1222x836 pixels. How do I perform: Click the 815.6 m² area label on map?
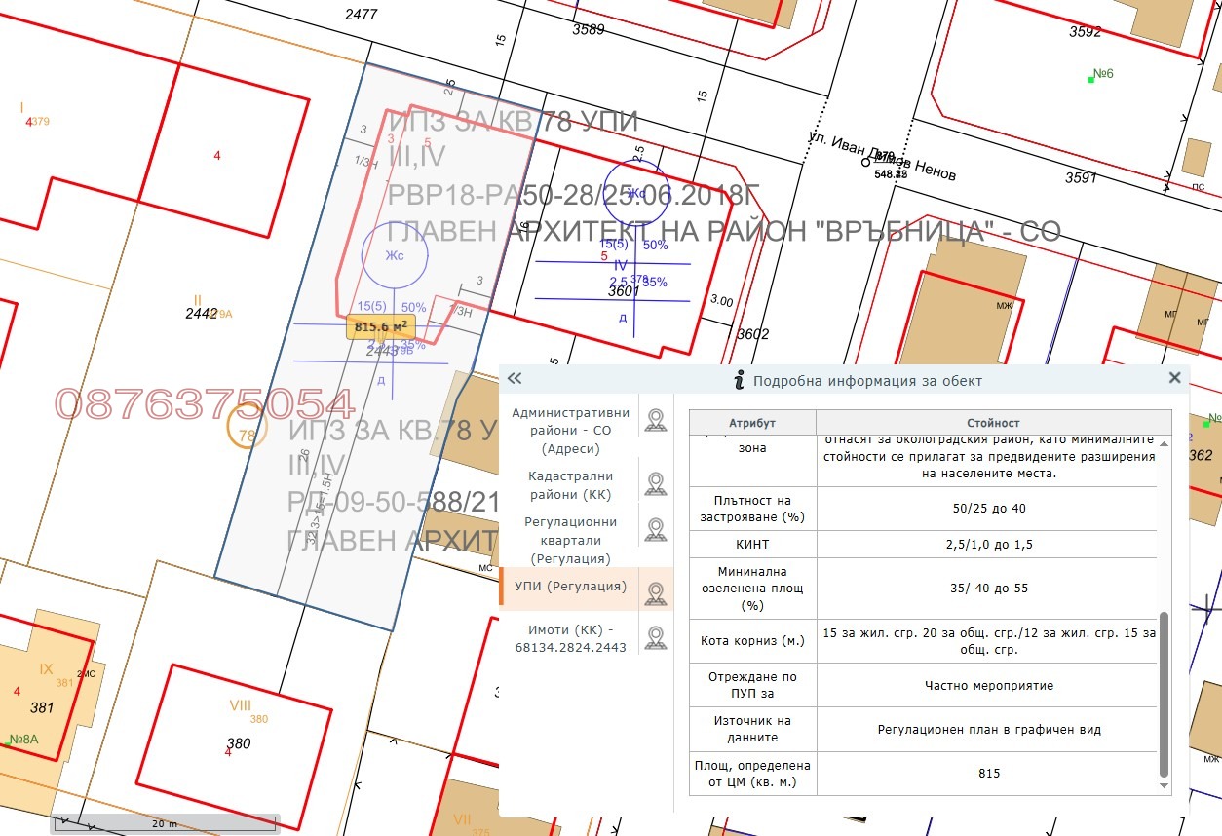[381, 327]
